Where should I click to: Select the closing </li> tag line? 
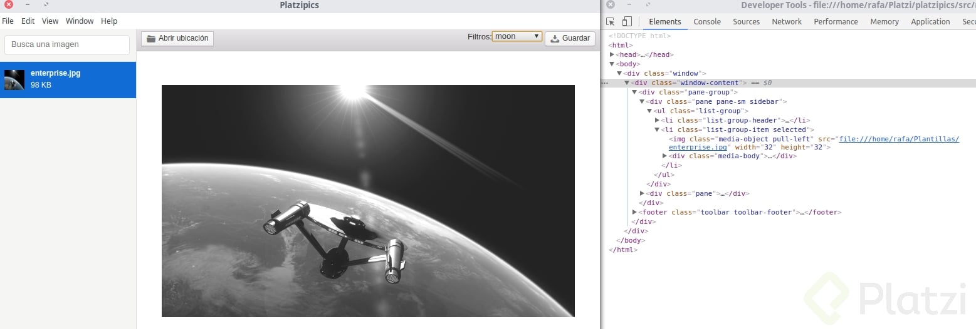pyautogui.click(x=671, y=165)
